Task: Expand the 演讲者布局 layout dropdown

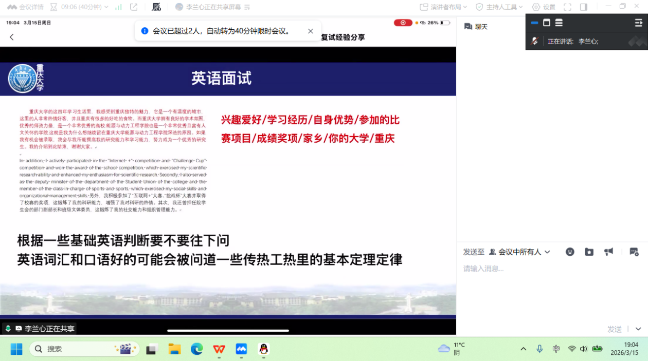Action: 443,7
